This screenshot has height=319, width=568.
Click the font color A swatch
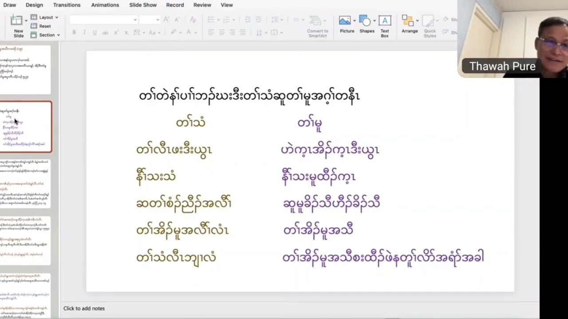[x=188, y=32]
